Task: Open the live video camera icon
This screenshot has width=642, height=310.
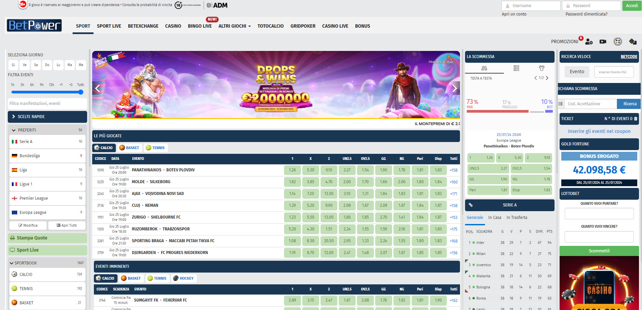Action: (603, 41)
